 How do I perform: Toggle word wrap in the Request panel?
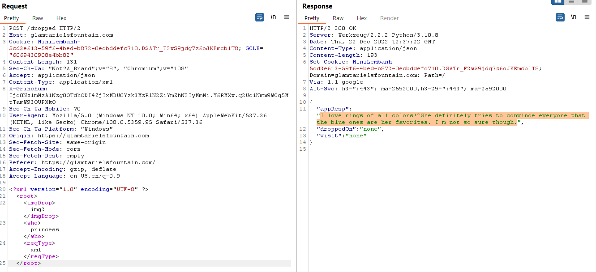coord(260,17)
